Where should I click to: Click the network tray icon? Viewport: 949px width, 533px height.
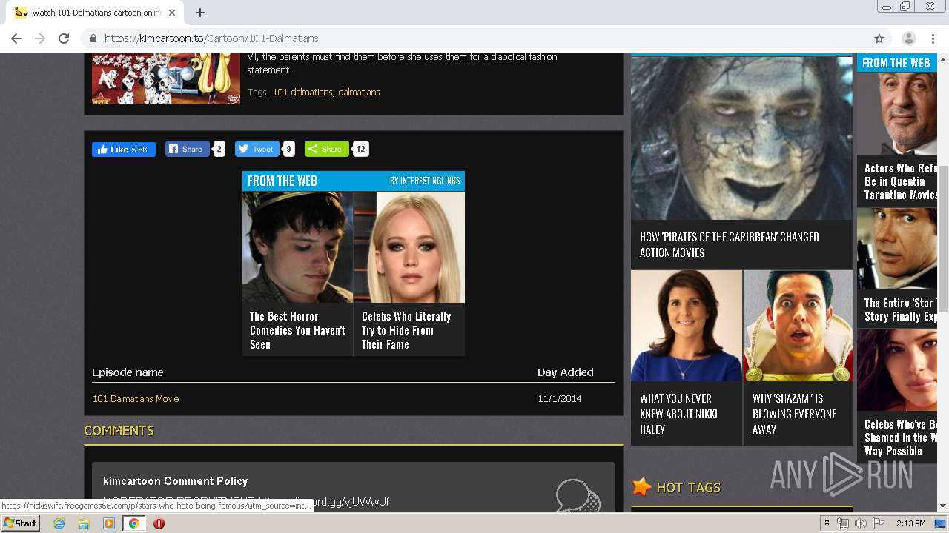click(x=843, y=523)
